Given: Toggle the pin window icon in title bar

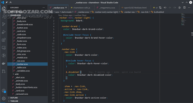Looking at the screenshot, I should tap(6, 2).
